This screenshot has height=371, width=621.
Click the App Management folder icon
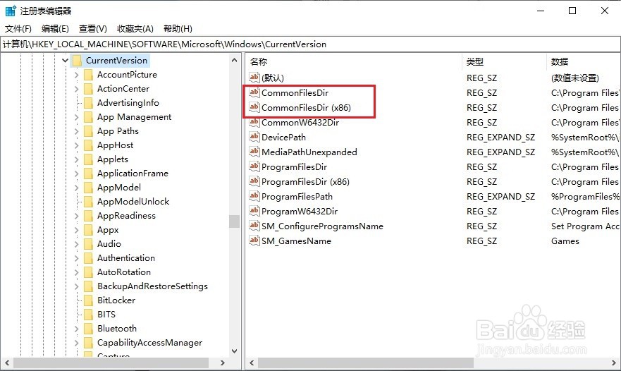click(x=88, y=117)
